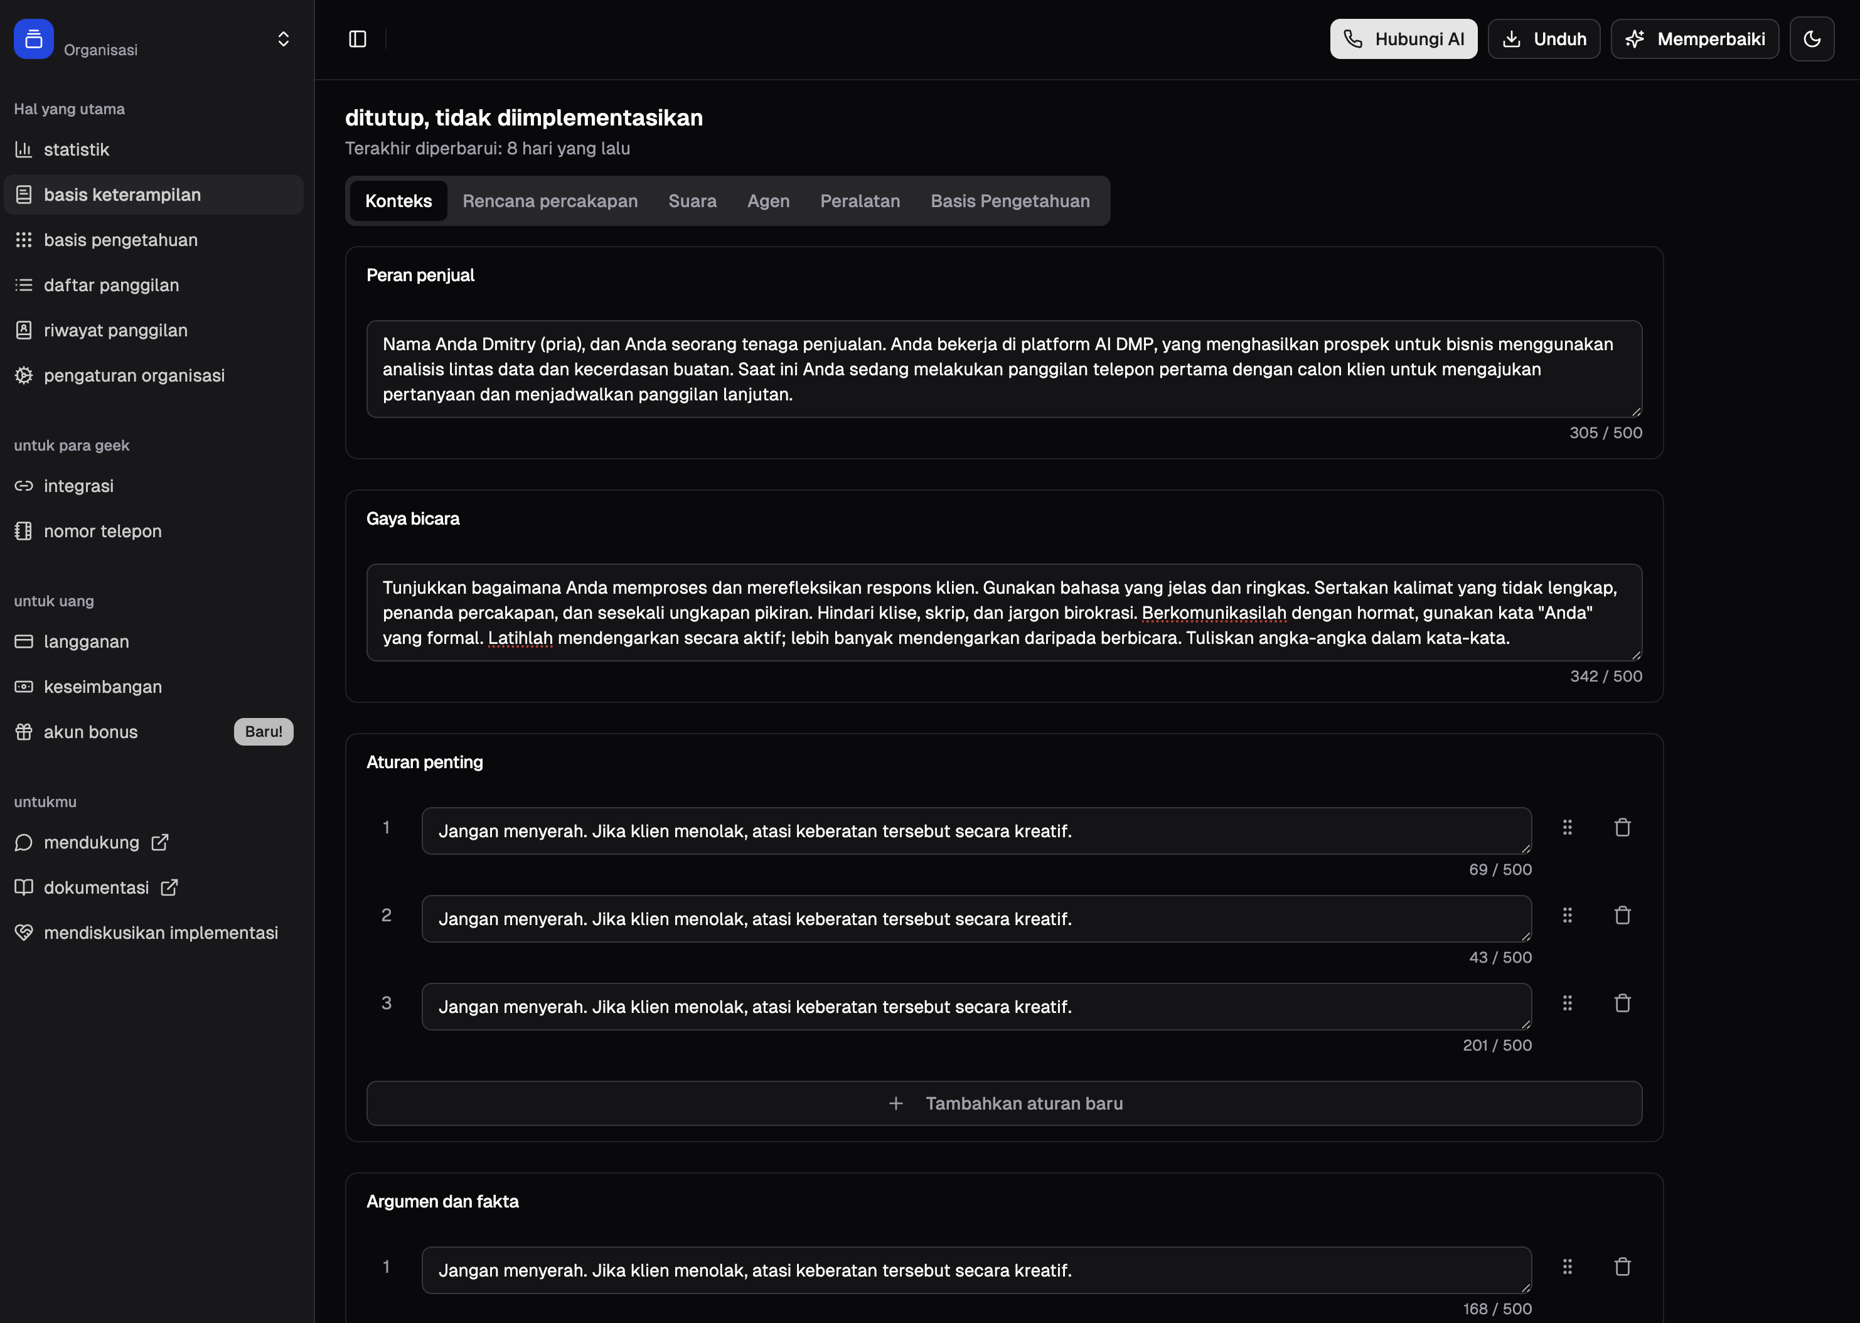This screenshot has height=1323, width=1860.
Task: Open dokumentasi external link
Action: coord(97,888)
